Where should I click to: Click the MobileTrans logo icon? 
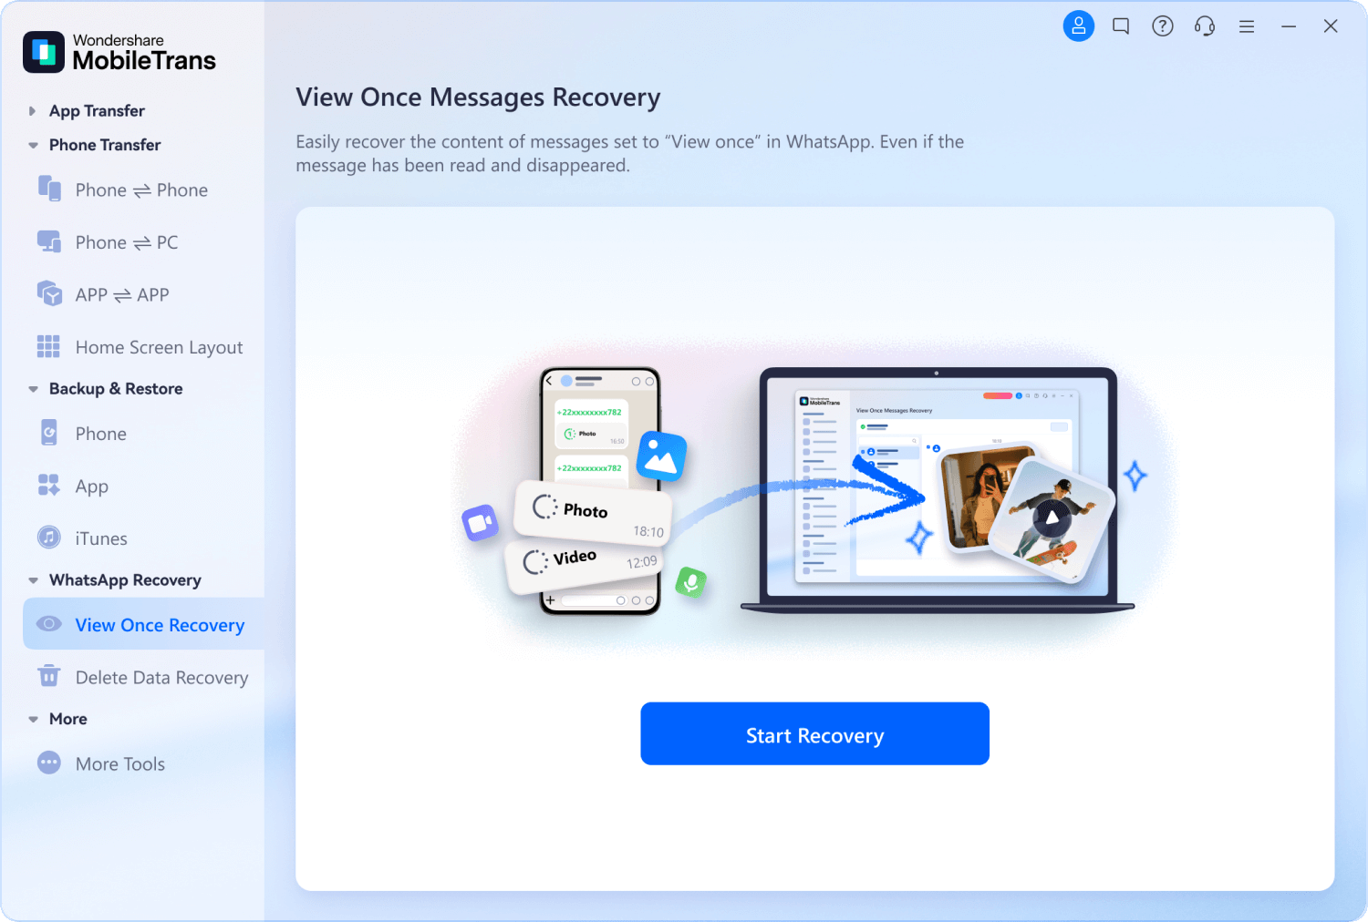pyautogui.click(x=44, y=52)
